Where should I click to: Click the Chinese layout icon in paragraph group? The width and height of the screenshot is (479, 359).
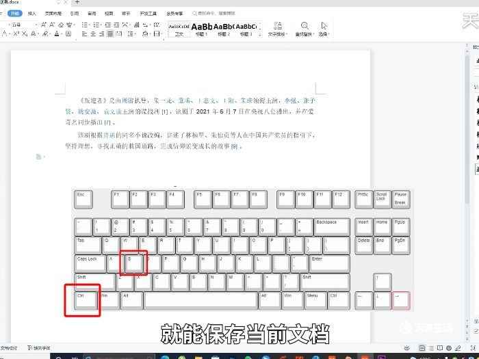pyautogui.click(x=125, y=25)
